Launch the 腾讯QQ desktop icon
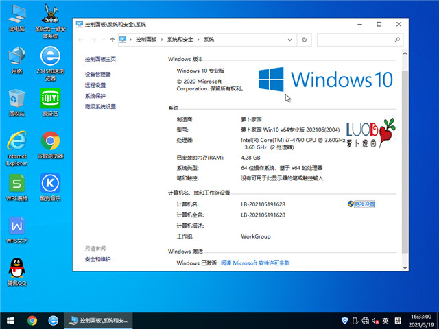This screenshot has height=329, width=439. [16, 272]
